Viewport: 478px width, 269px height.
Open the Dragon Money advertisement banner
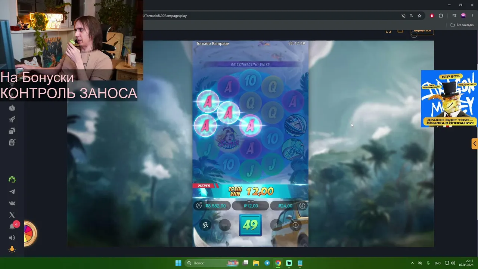(x=449, y=99)
